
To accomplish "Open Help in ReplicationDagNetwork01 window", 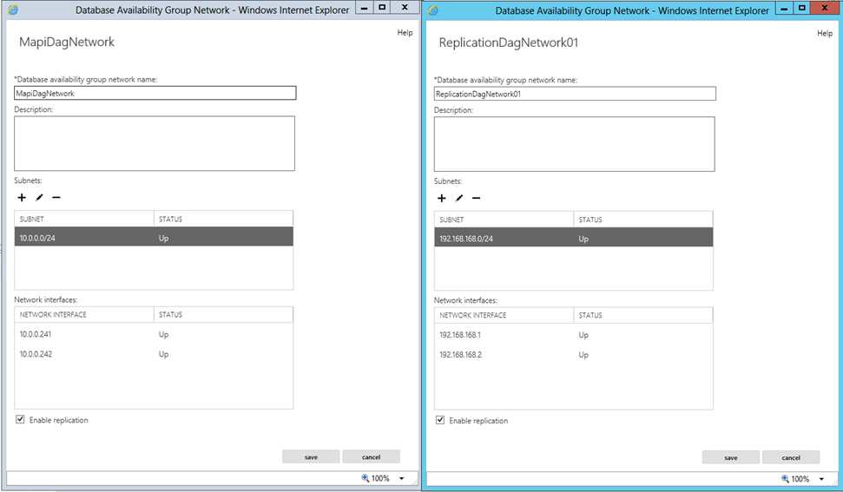I will tap(825, 33).
